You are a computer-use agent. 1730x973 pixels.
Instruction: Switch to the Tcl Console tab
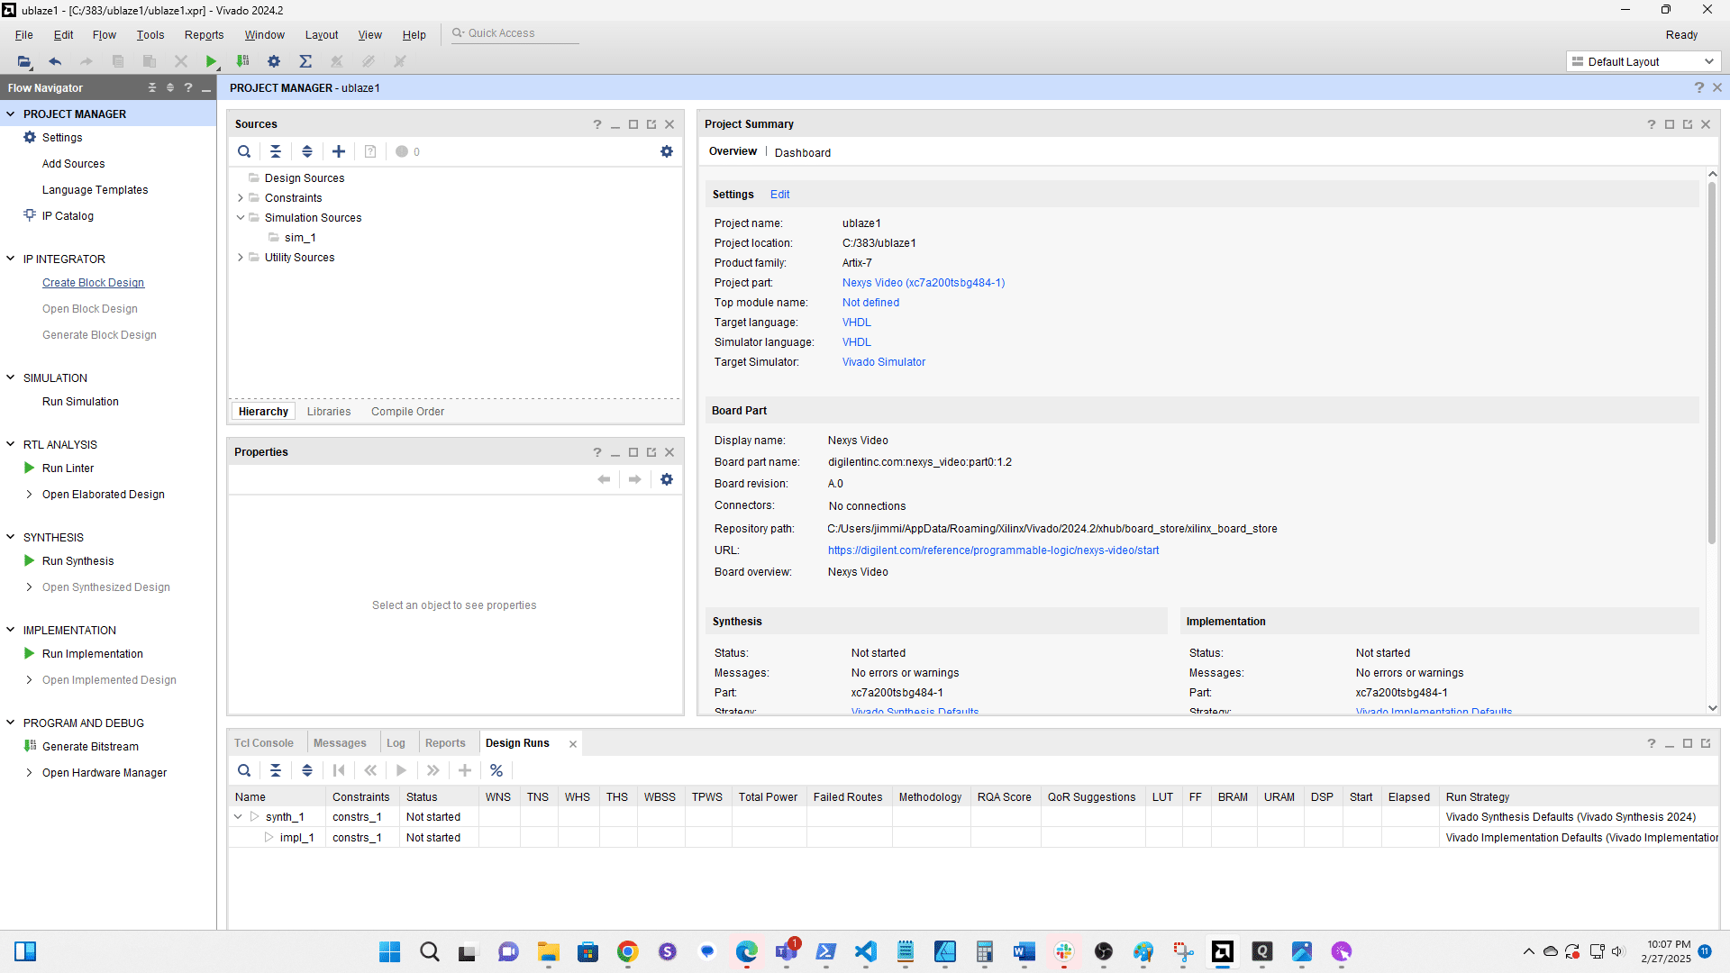point(264,743)
